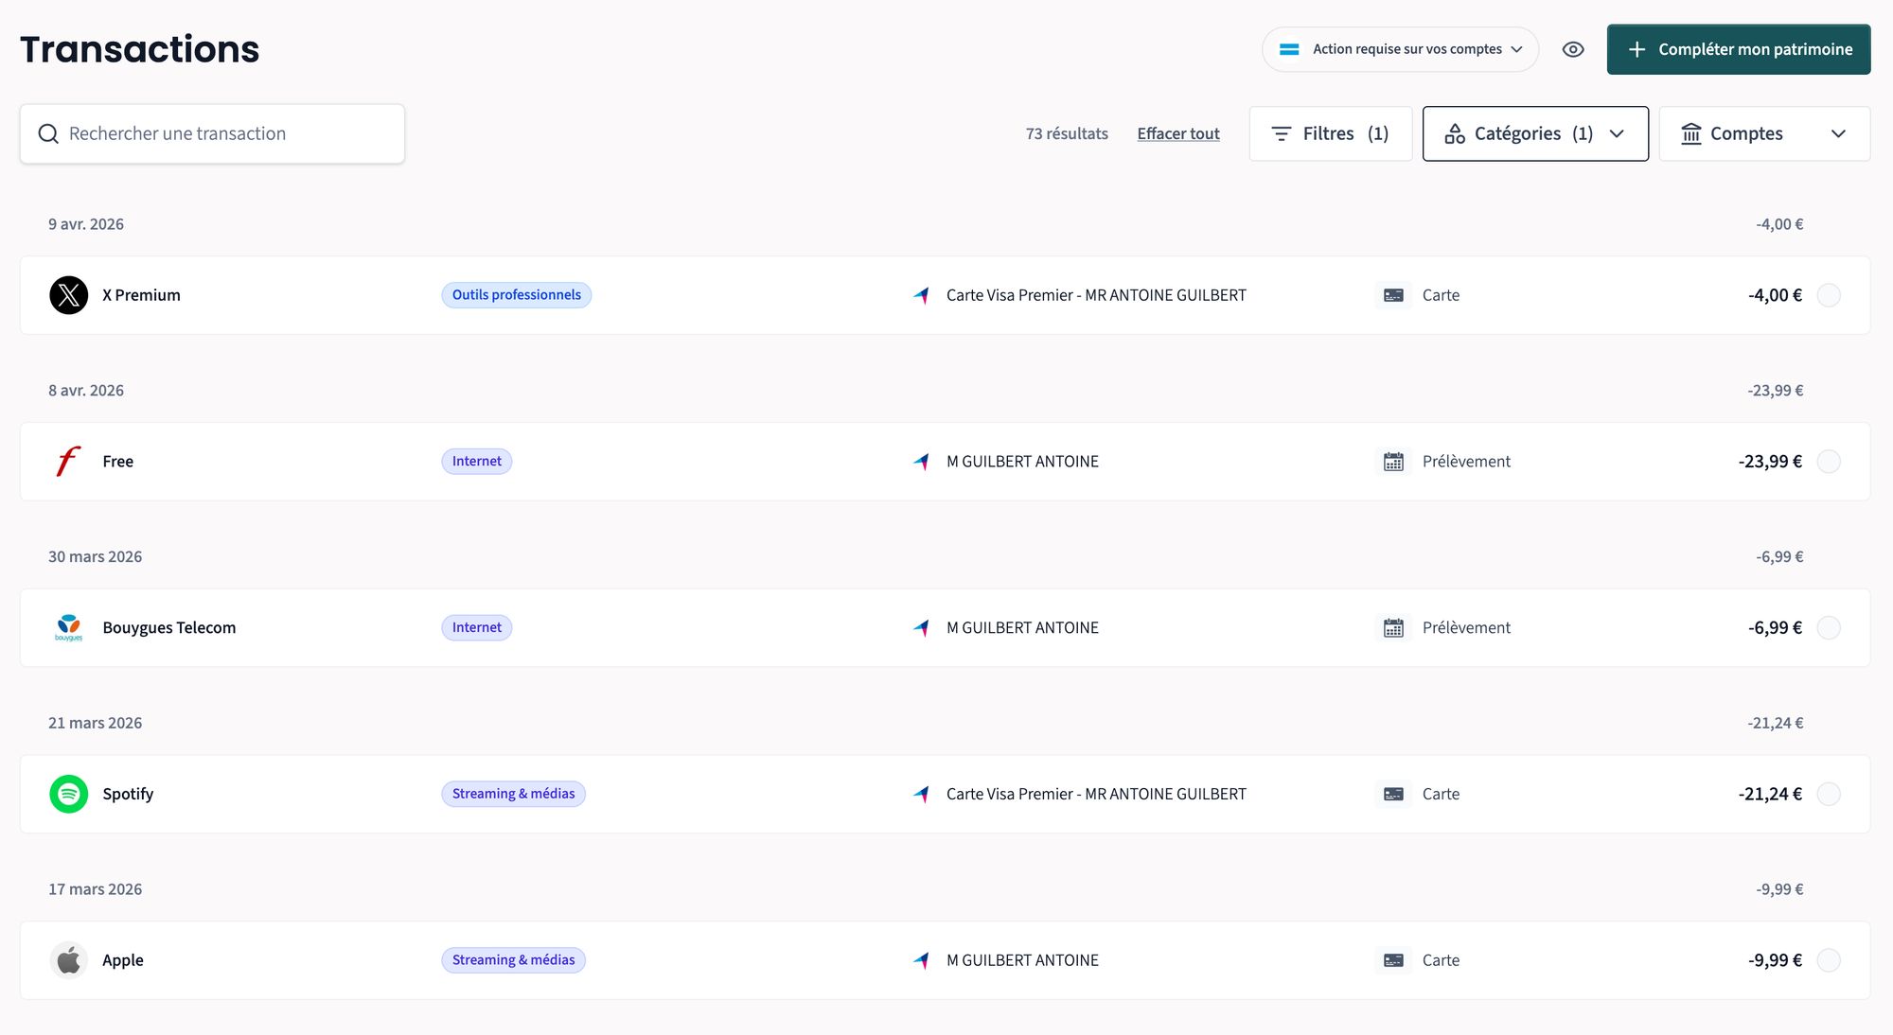Click bank logo beside Spotify's Visa account
Screen dimensions: 1893x1035
pos(921,794)
